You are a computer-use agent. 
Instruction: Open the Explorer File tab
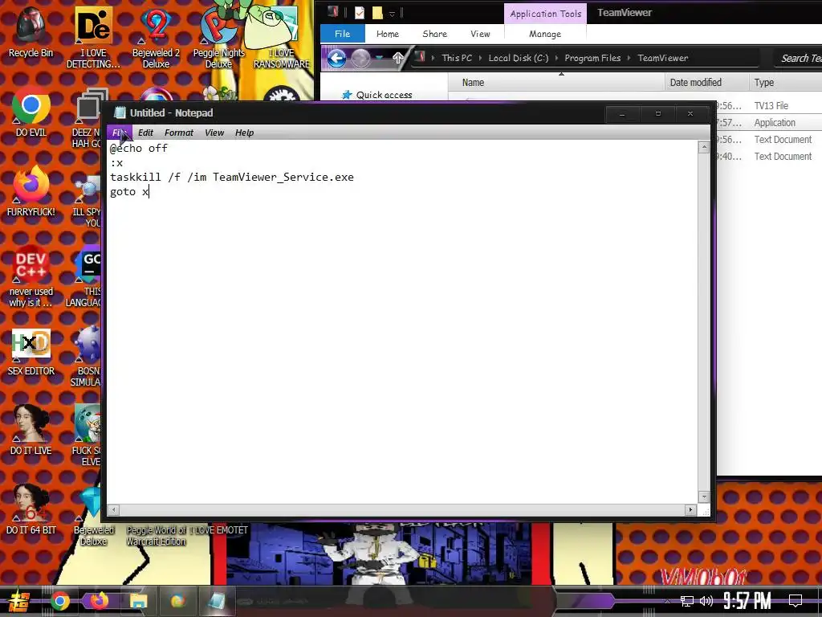pyautogui.click(x=342, y=34)
